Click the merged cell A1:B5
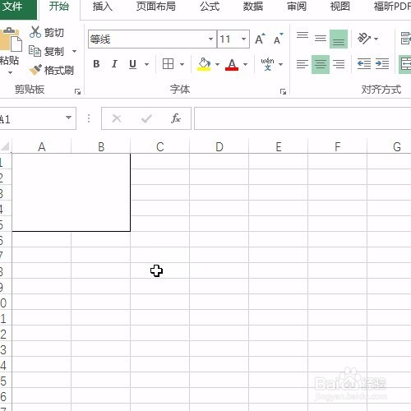This screenshot has height=411, width=411. [72, 192]
